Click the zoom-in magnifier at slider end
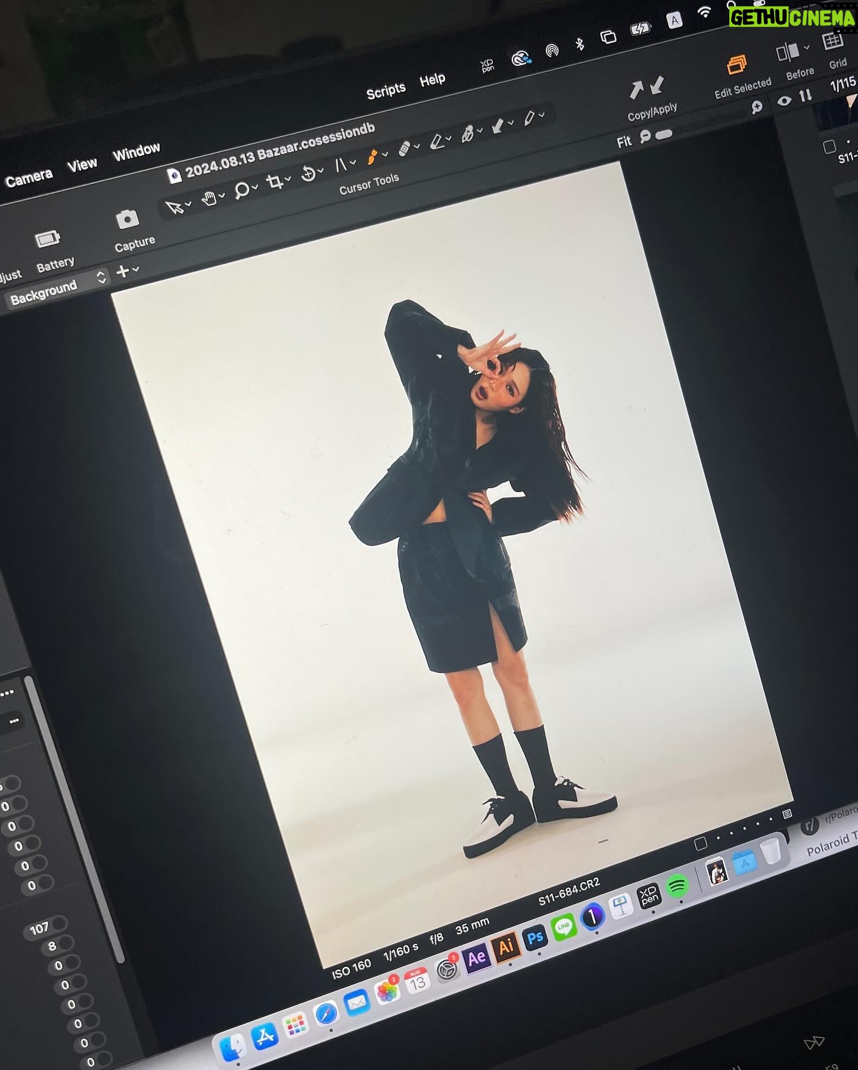 (x=757, y=107)
